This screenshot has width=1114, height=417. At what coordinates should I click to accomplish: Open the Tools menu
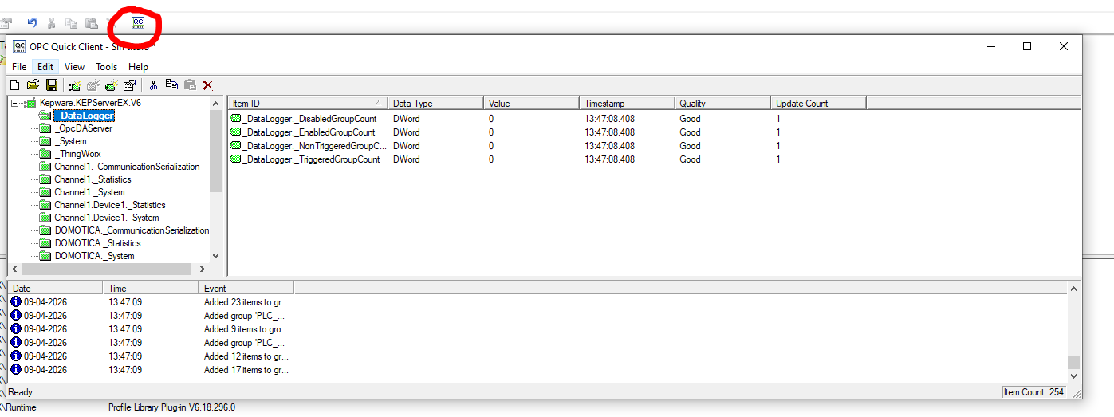[x=107, y=67]
